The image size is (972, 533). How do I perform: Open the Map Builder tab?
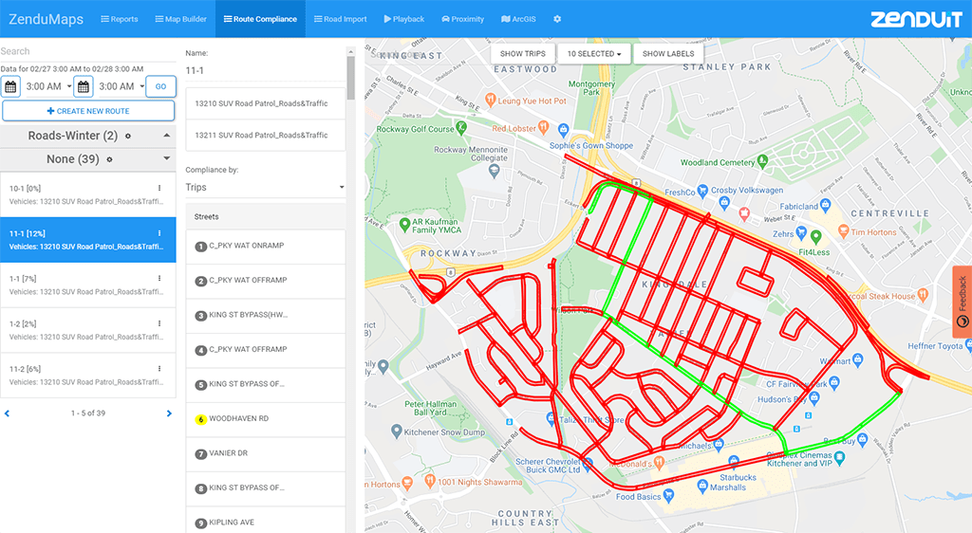181,19
